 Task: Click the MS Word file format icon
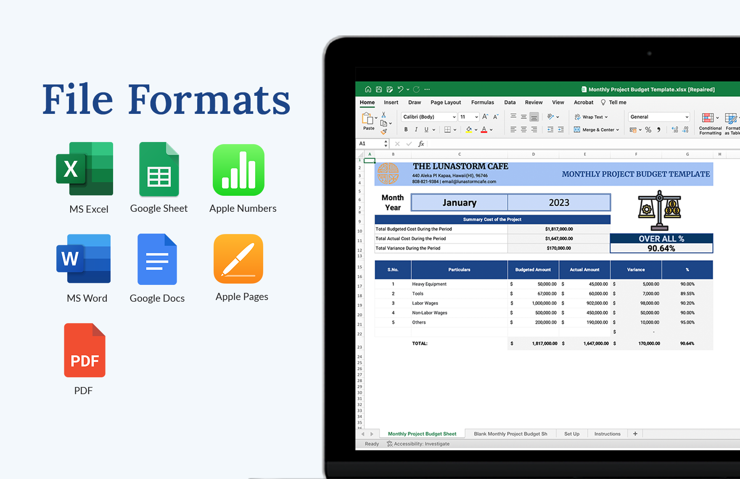click(83, 258)
